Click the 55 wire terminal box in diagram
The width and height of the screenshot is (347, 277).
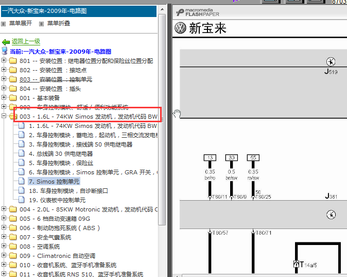[253, 158]
